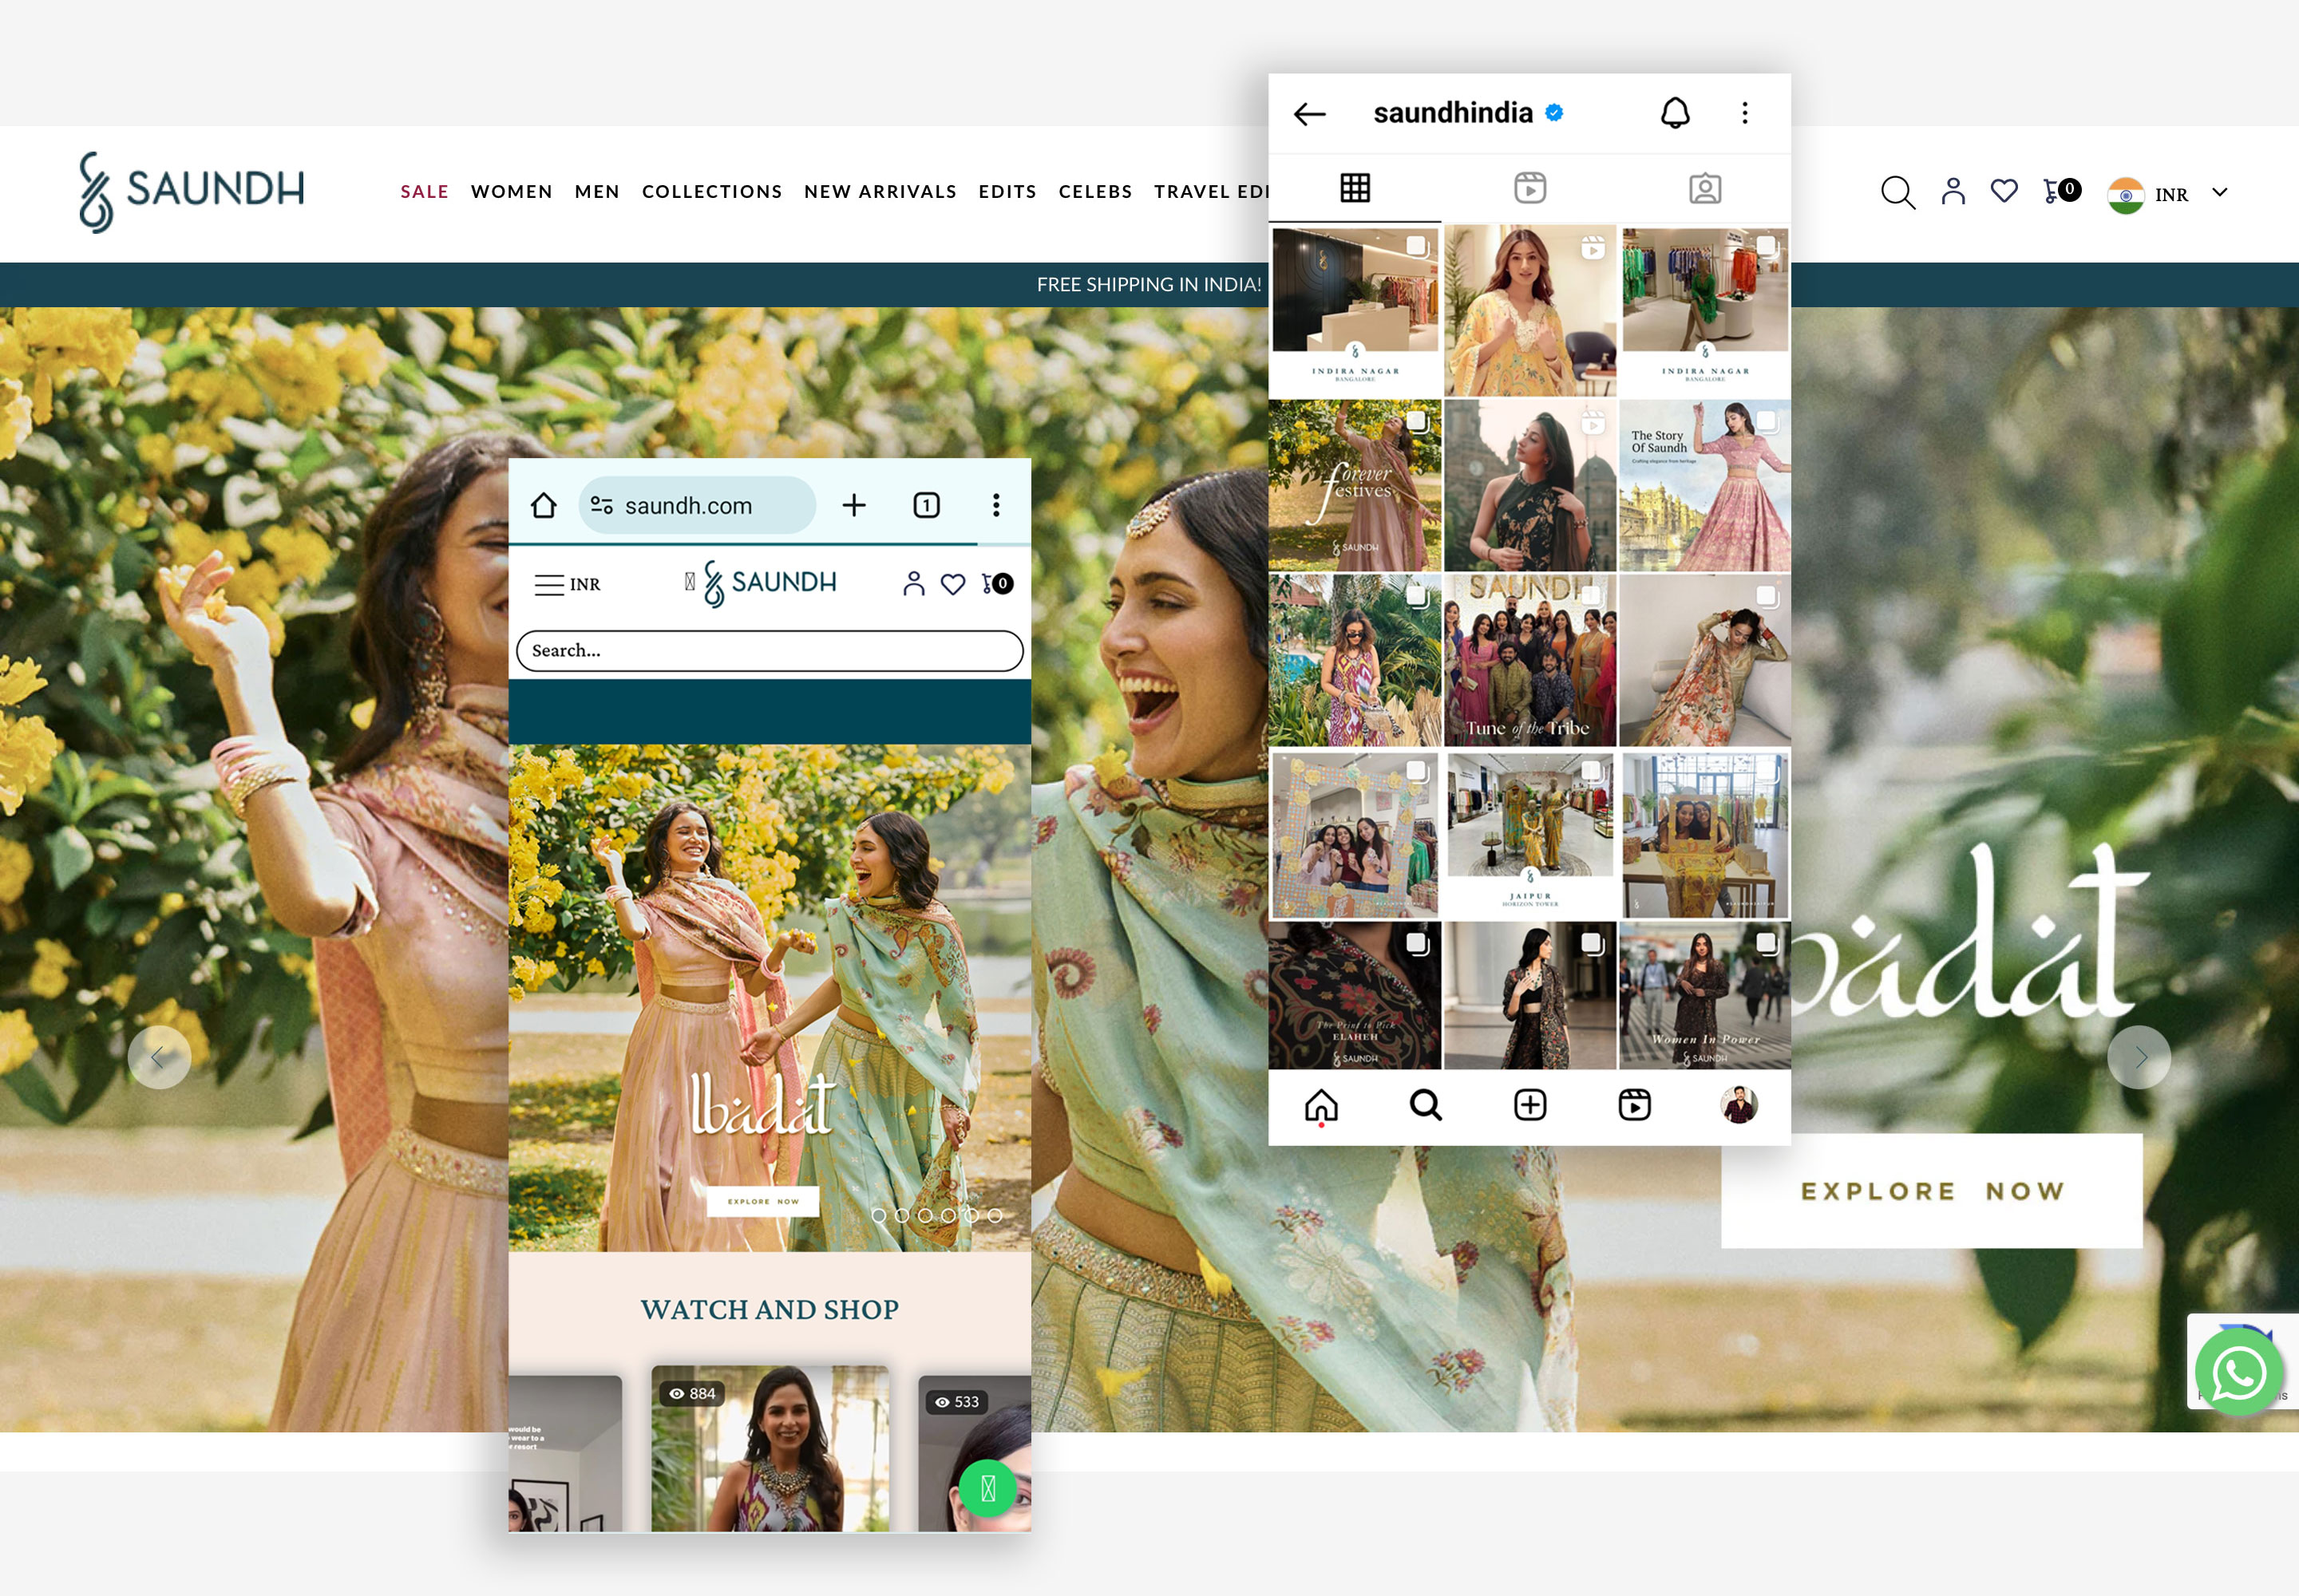Screen dimensions: 2299x1596
Task: Open Instagram profile three-dot options
Action: (x=1745, y=113)
